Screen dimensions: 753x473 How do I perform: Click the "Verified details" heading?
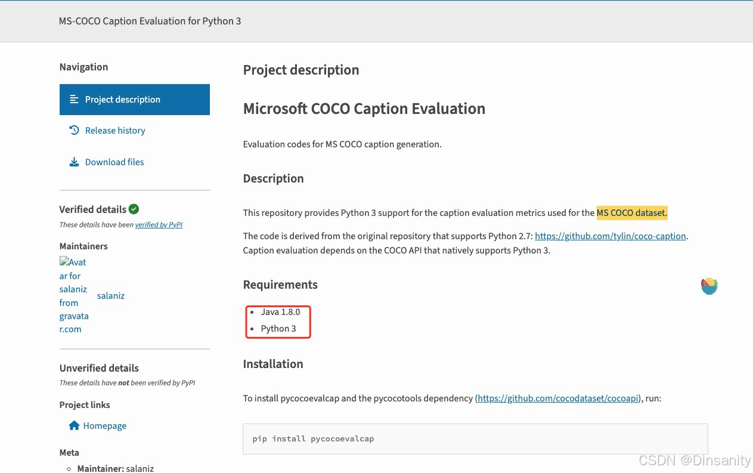point(93,209)
